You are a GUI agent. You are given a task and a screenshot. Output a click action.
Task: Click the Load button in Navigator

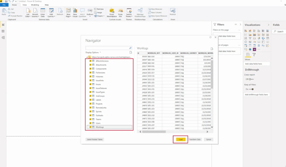[181, 140]
